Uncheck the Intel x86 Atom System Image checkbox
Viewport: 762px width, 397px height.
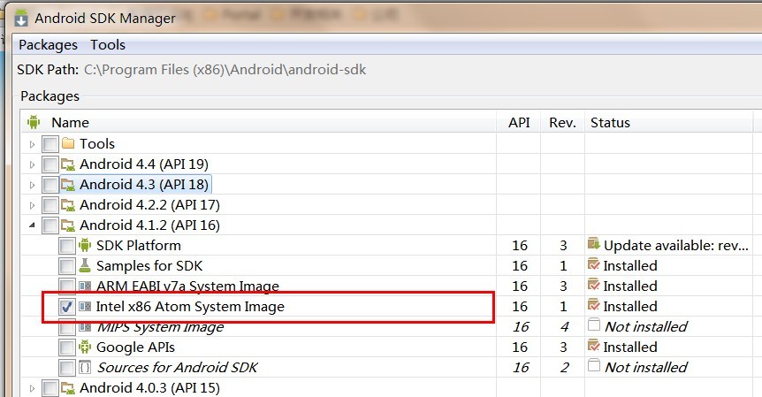66,307
